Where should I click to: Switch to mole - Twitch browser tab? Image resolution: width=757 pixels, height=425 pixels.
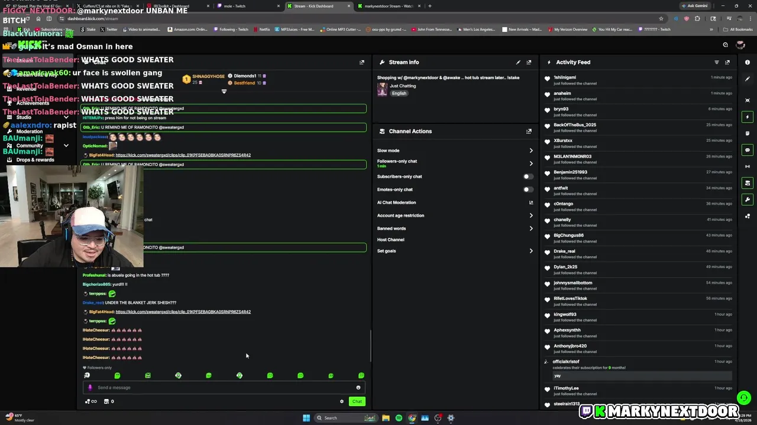[248, 6]
